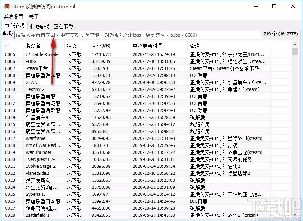303x221 pixels.
Task: Select the 英雄联盟韩国服 row
Action: click(147, 75)
